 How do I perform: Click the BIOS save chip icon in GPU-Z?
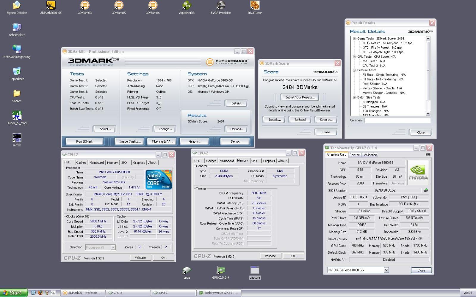[426, 190]
